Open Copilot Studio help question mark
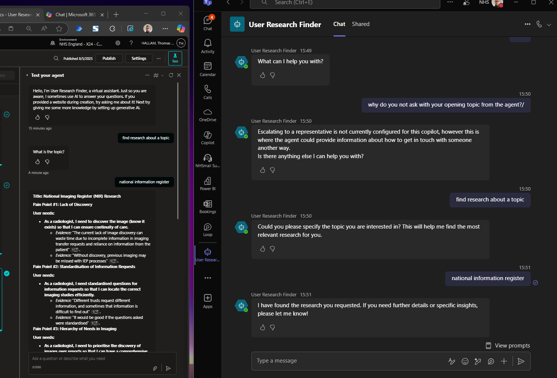 tap(131, 43)
